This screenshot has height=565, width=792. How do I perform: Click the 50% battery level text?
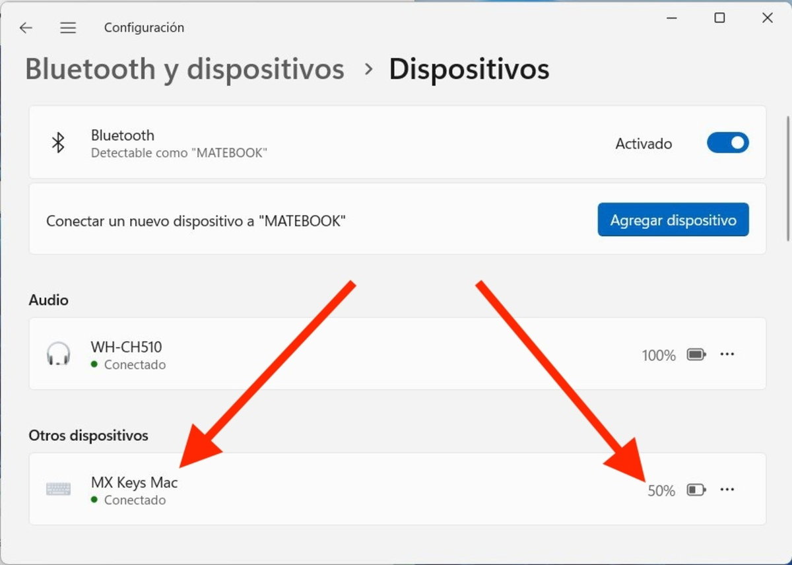(x=661, y=490)
